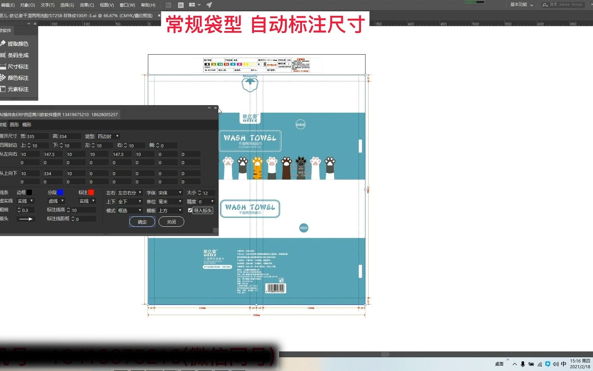Image resolution: width=593 pixels, height=371 pixels.
Task: Open the 单位 毫米 unit dropdown
Action: (170, 202)
